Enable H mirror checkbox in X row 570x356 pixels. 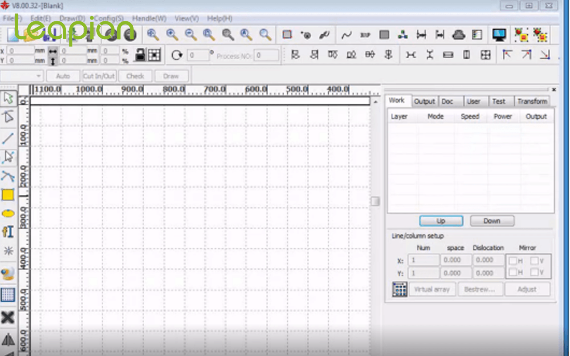513,260
